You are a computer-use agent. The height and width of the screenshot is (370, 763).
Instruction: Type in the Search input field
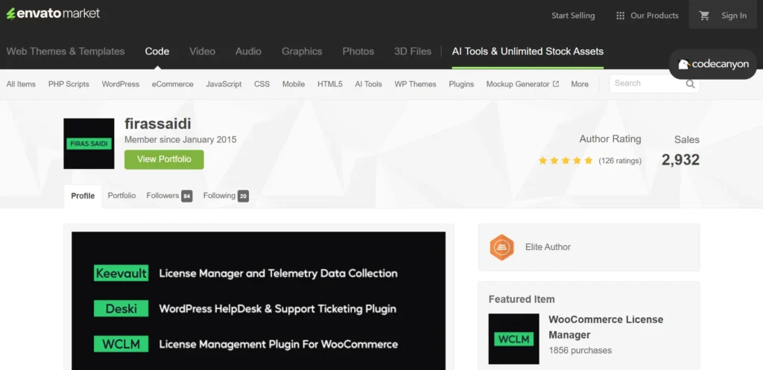[x=645, y=83]
